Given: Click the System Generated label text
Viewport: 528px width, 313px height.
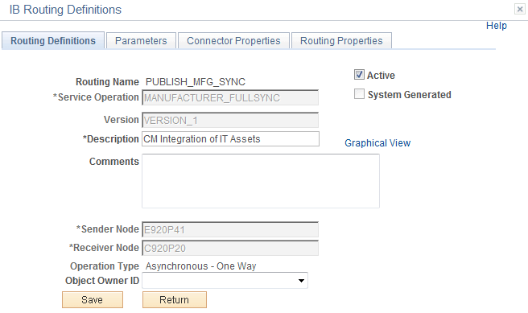Looking at the screenshot, I should click(x=409, y=95).
